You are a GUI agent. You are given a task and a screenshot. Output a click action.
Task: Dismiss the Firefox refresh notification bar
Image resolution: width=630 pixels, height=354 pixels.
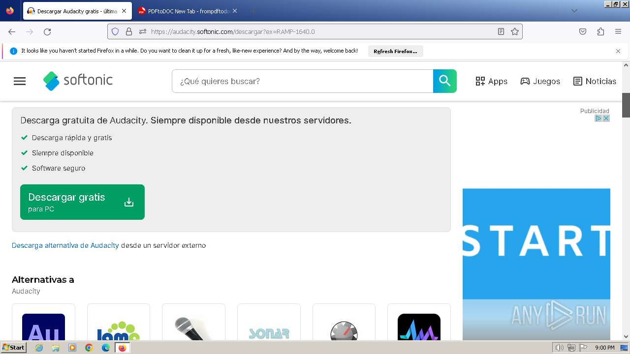point(618,51)
